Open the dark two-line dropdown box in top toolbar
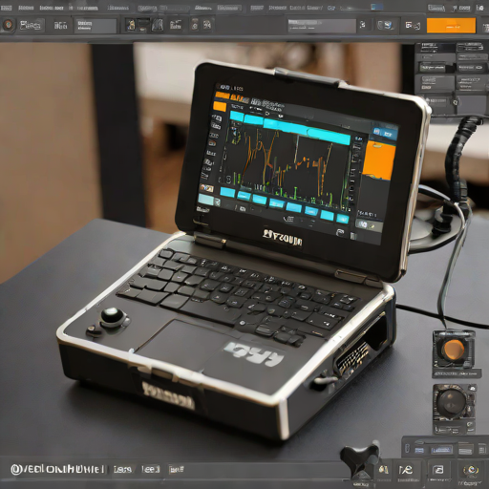The image size is (489, 489). pos(96,26)
